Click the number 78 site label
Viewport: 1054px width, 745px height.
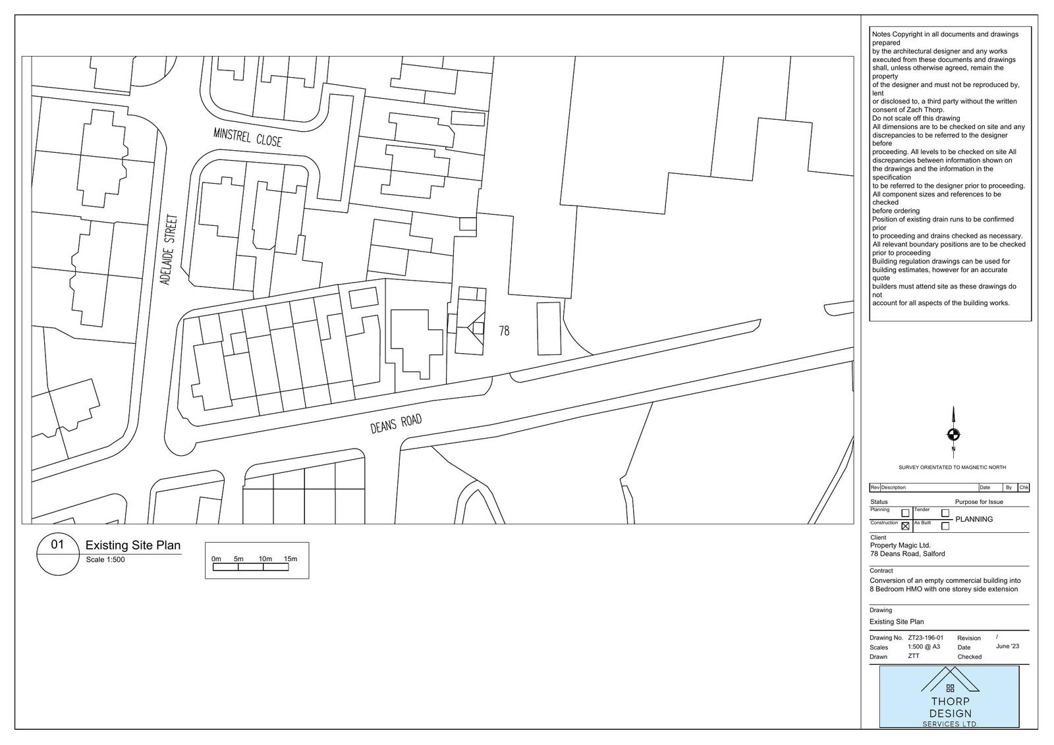[504, 331]
